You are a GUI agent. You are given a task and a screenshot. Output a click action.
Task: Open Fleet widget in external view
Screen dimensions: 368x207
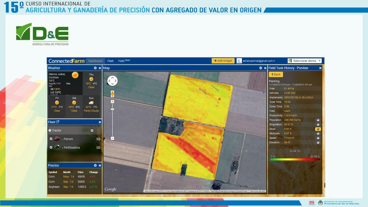(57, 122)
